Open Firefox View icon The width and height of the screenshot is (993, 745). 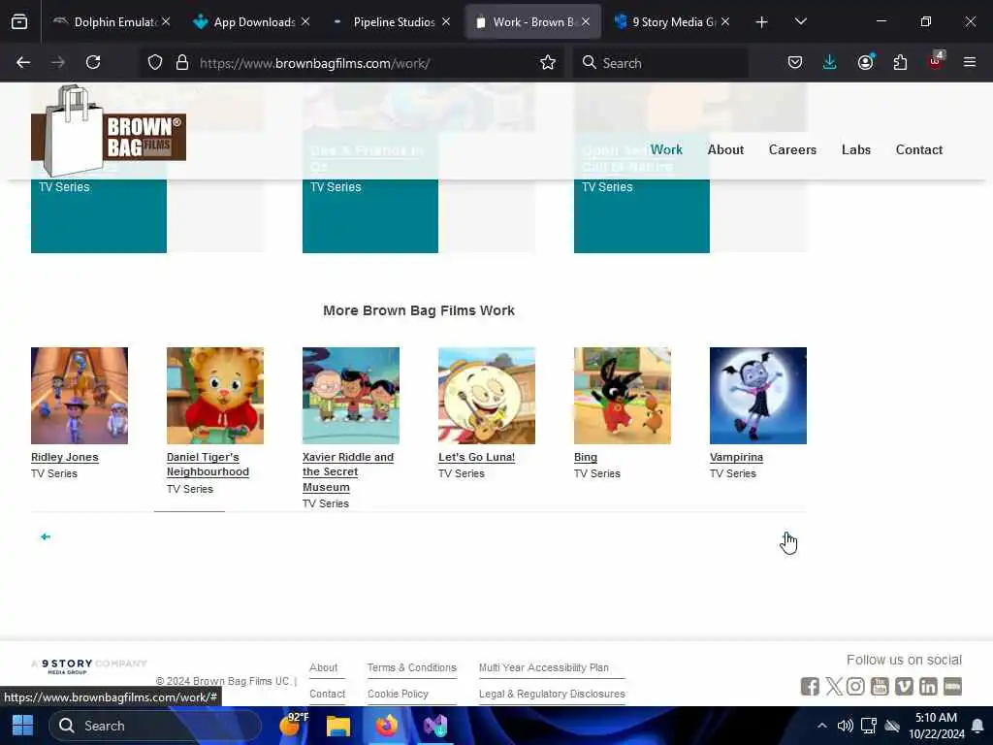pyautogui.click(x=19, y=22)
